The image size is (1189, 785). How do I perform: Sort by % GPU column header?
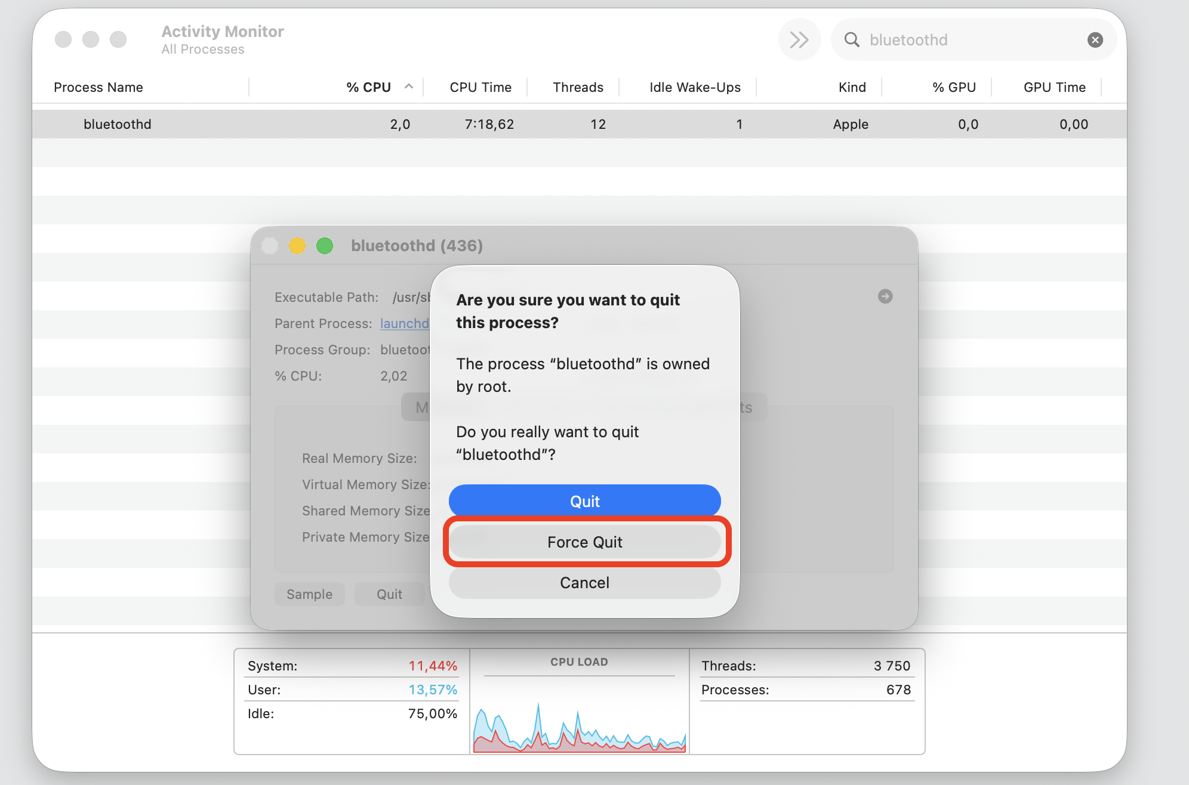pyautogui.click(x=954, y=87)
